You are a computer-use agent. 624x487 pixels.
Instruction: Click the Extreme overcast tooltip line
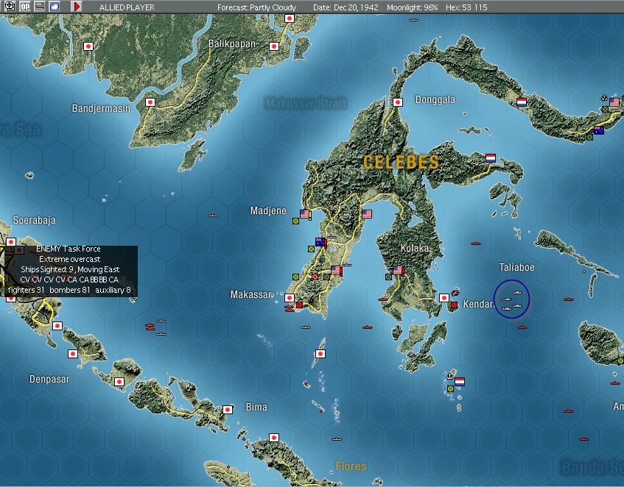tap(70, 259)
